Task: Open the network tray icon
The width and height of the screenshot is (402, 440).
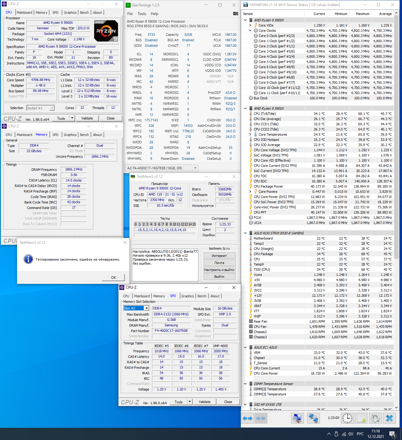Action: (344, 434)
